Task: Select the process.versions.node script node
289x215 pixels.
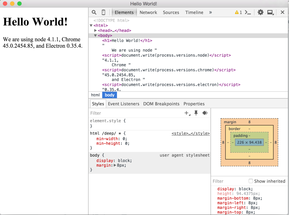Action: (167, 55)
